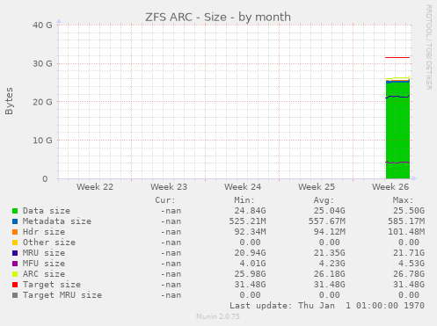Click the Hdr size max value 101.48M

pyautogui.click(x=406, y=232)
